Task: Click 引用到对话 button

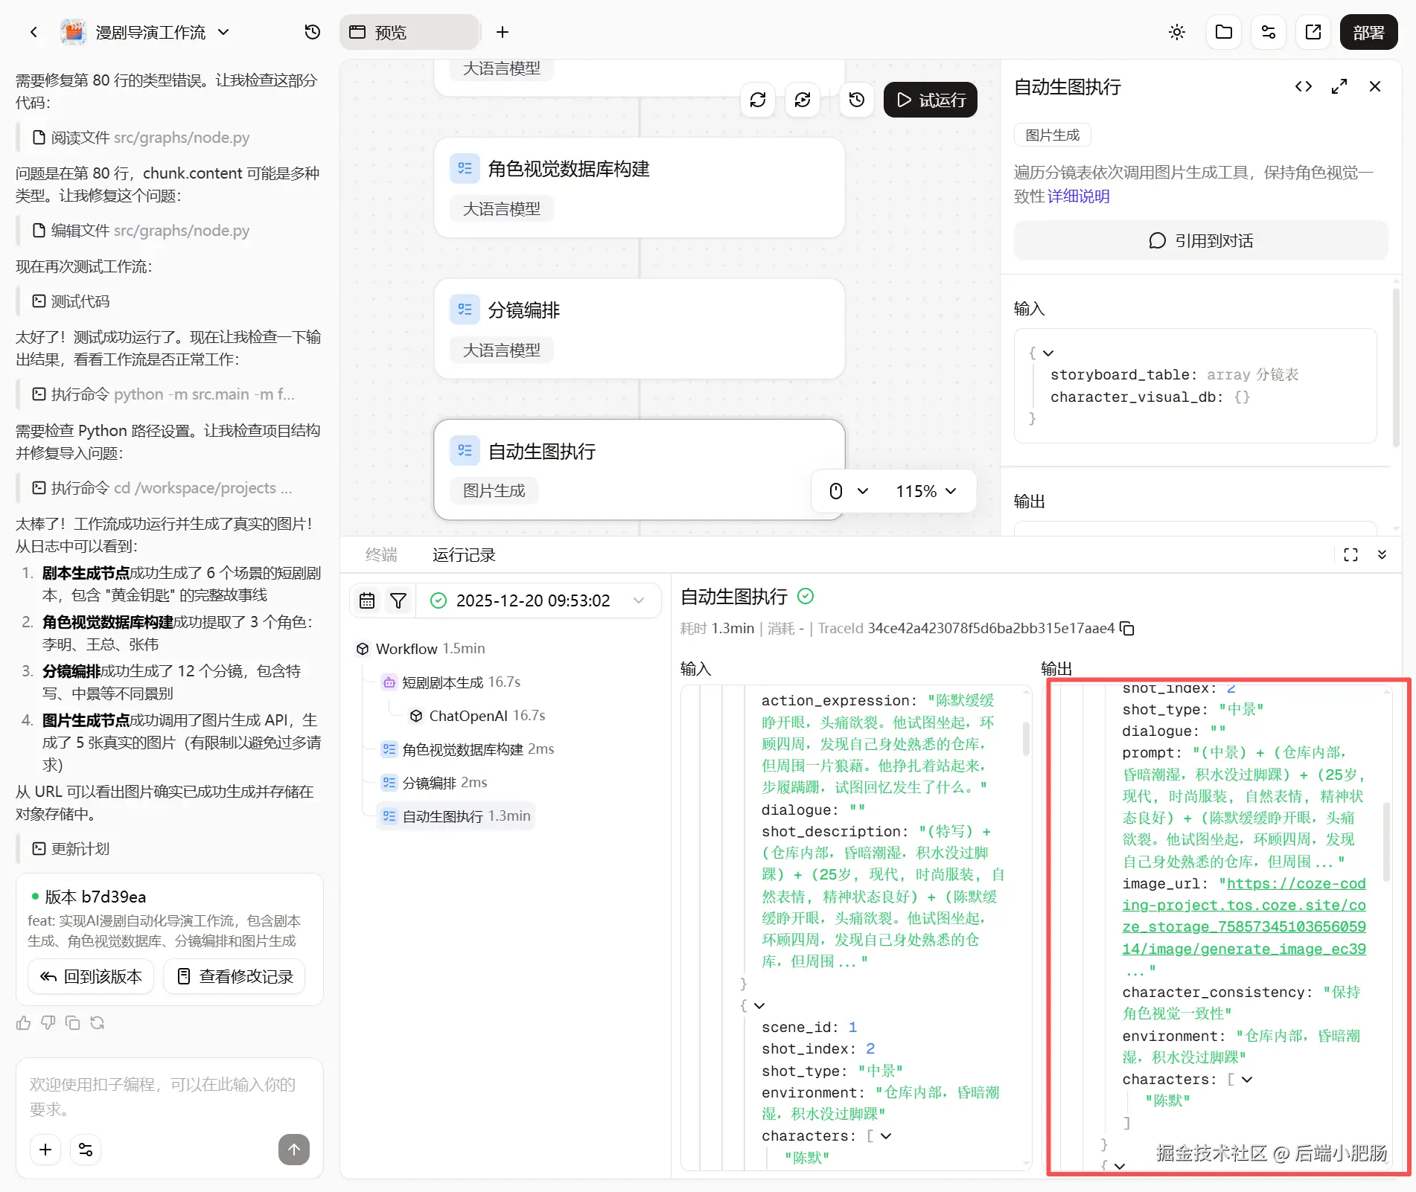Action: coord(1201,240)
